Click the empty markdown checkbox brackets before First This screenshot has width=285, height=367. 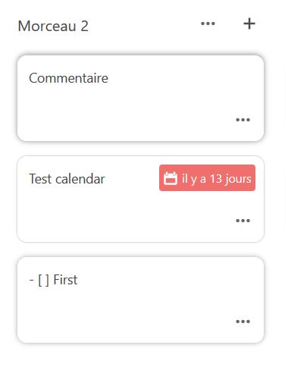click(44, 280)
